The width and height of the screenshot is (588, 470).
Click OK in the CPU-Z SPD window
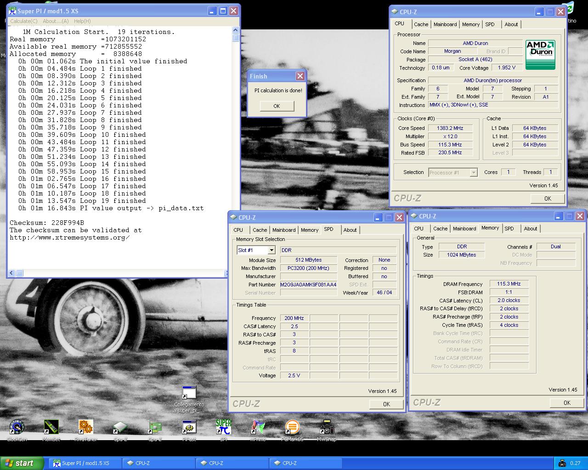pyautogui.click(x=386, y=404)
